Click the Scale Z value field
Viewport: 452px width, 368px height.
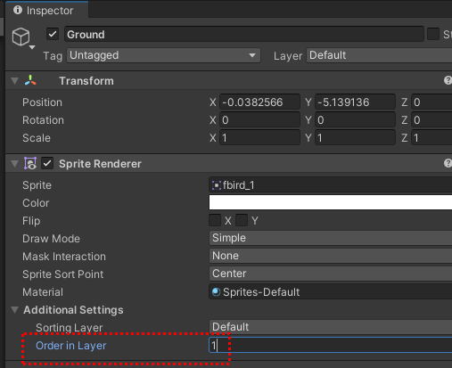click(x=431, y=138)
